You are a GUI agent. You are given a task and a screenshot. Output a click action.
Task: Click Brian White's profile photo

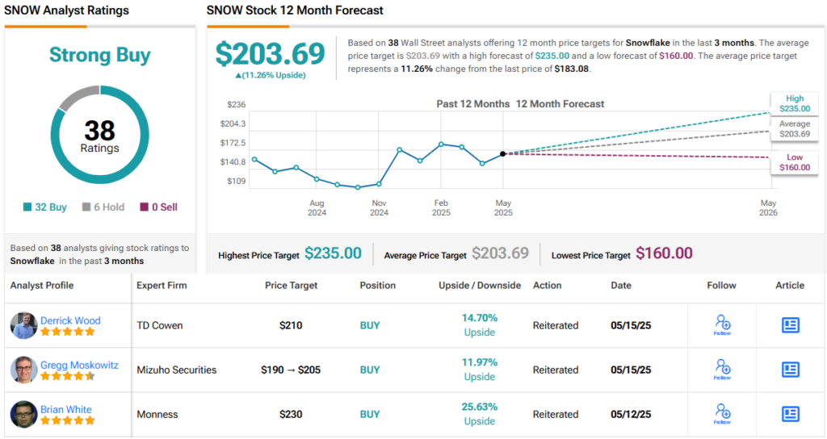pos(23,414)
